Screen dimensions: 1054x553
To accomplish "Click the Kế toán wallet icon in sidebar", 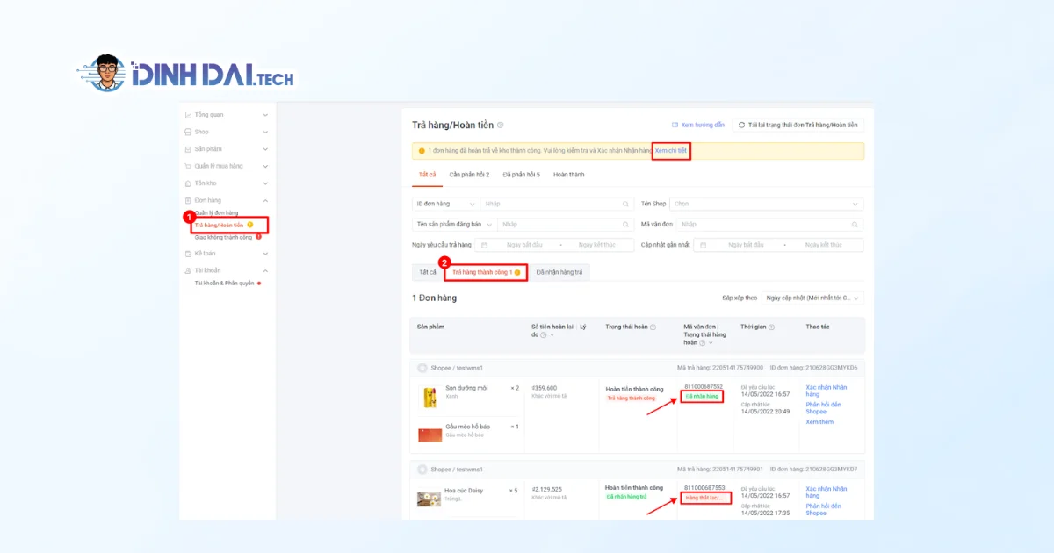I will point(188,253).
